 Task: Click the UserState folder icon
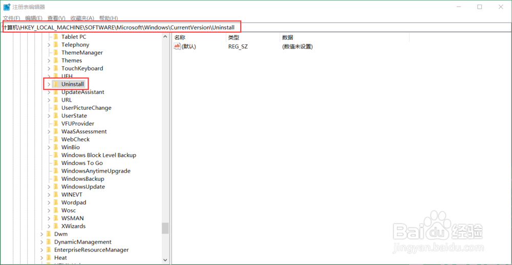tap(56, 115)
